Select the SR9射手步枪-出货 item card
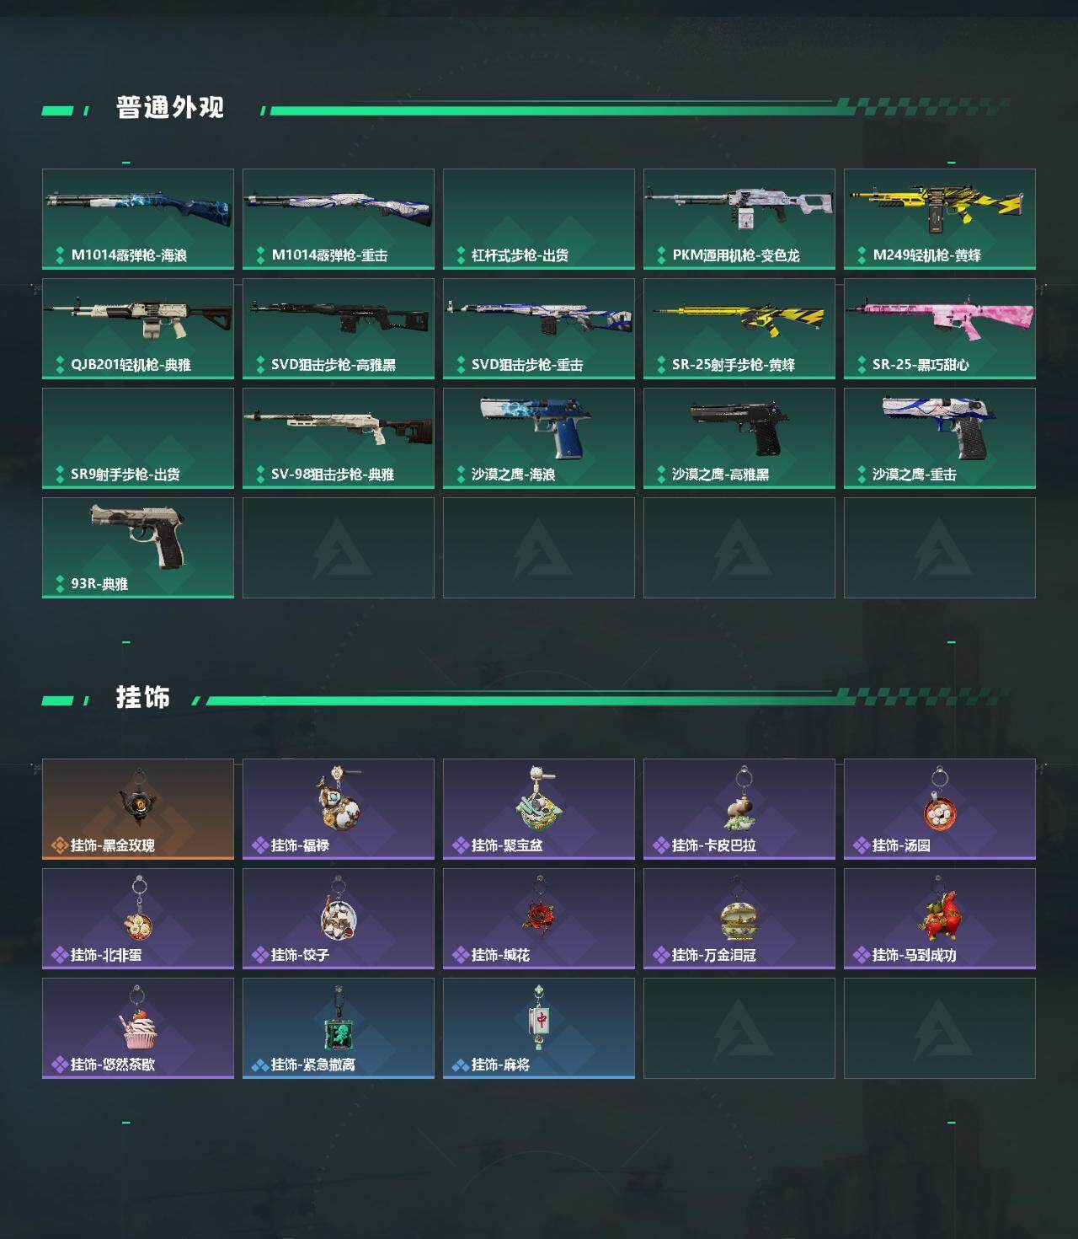1078x1239 pixels. (138, 438)
